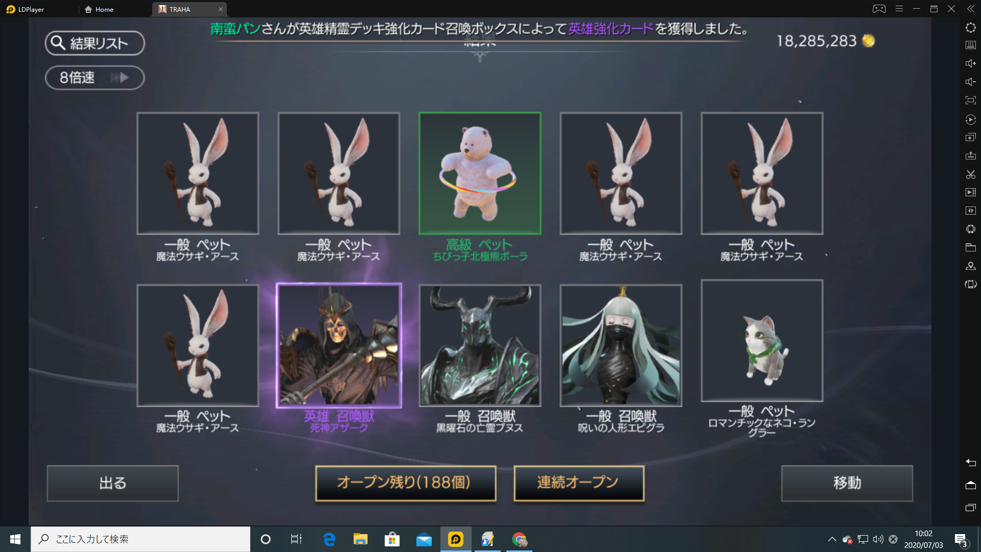Select the ちびっ子北極熊ポーラ pet card
This screenshot has width=981, height=552.
tap(480, 173)
